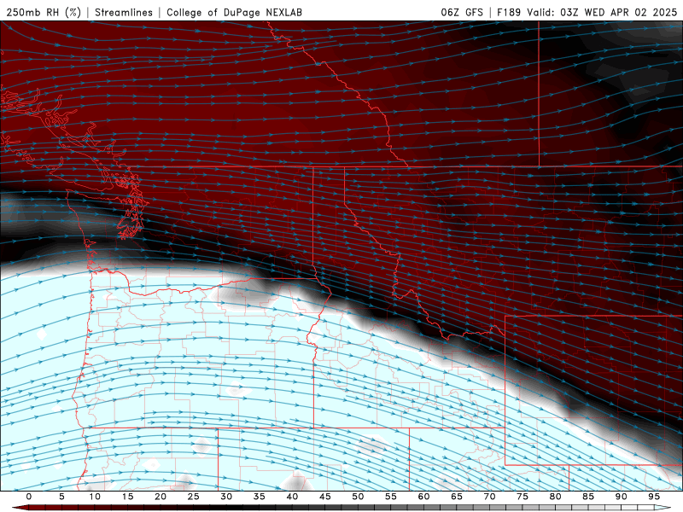Click the '15' scale label
This screenshot has width=683, height=512.
[x=127, y=497]
